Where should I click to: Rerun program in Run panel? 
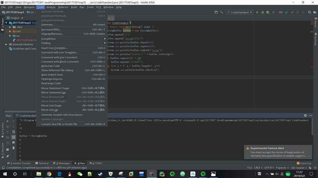[x=8, y=121]
